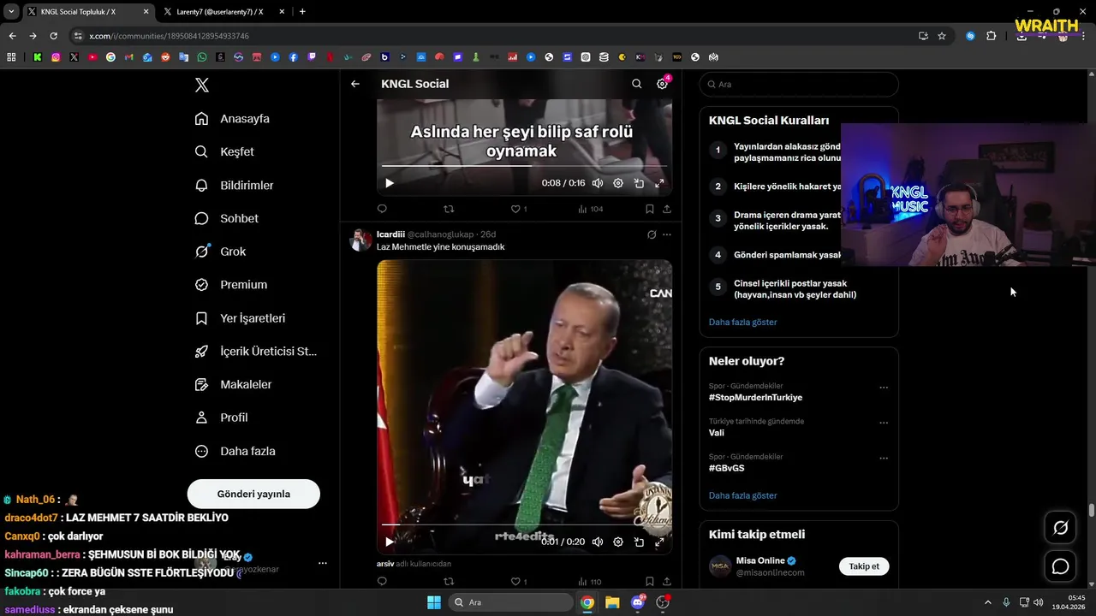Open more options for #StopMurderInTurkiye trend
This screenshot has width=1096, height=616.
(884, 388)
